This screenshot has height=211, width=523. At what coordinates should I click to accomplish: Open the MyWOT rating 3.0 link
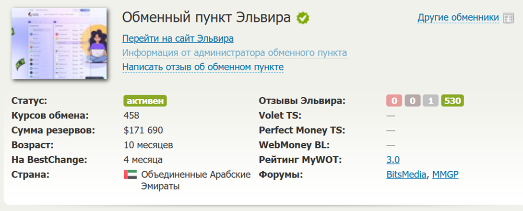coord(393,160)
